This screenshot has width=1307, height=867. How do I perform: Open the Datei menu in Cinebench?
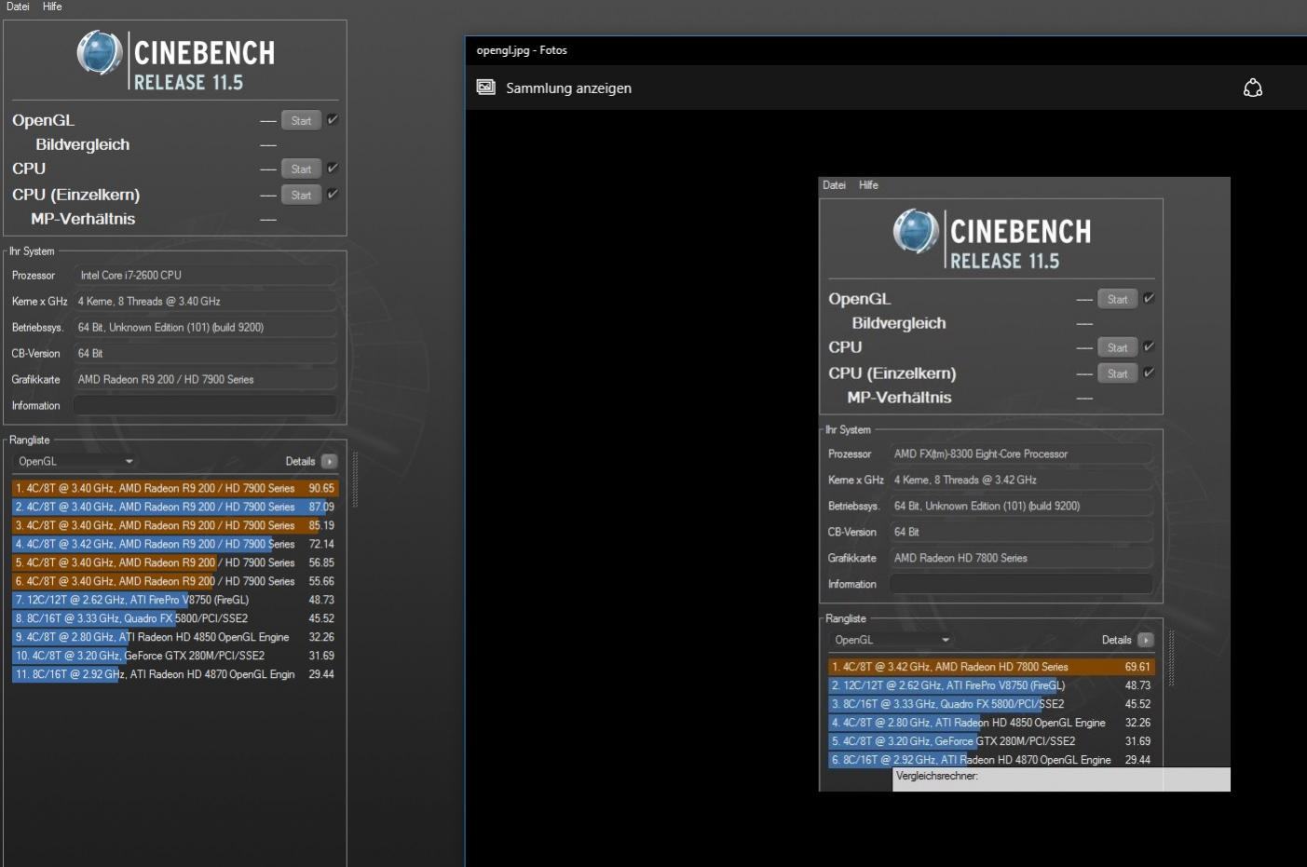pyautogui.click(x=18, y=7)
